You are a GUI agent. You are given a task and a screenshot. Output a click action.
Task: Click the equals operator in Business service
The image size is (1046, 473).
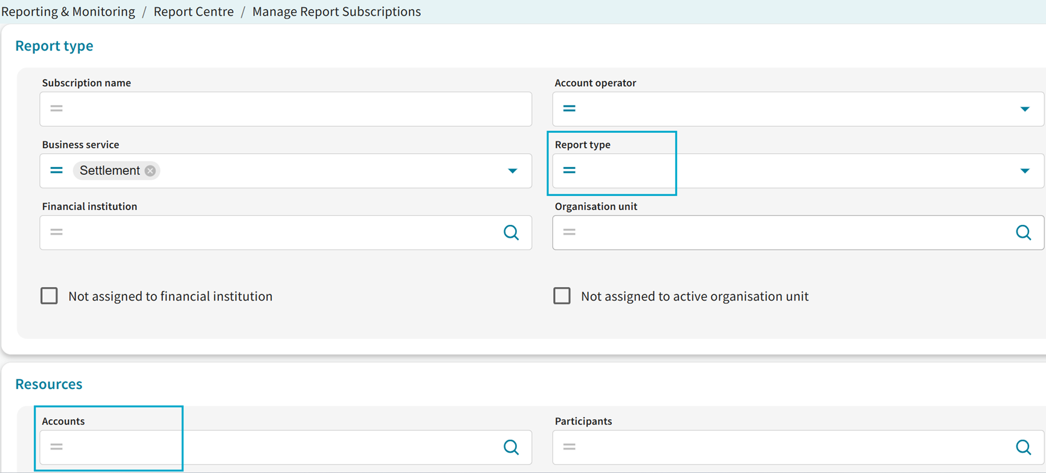pyautogui.click(x=56, y=171)
